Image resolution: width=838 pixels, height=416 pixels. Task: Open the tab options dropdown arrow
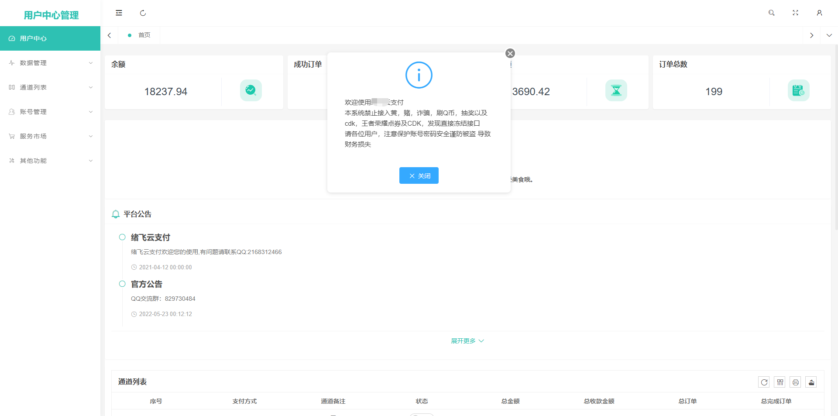829,35
